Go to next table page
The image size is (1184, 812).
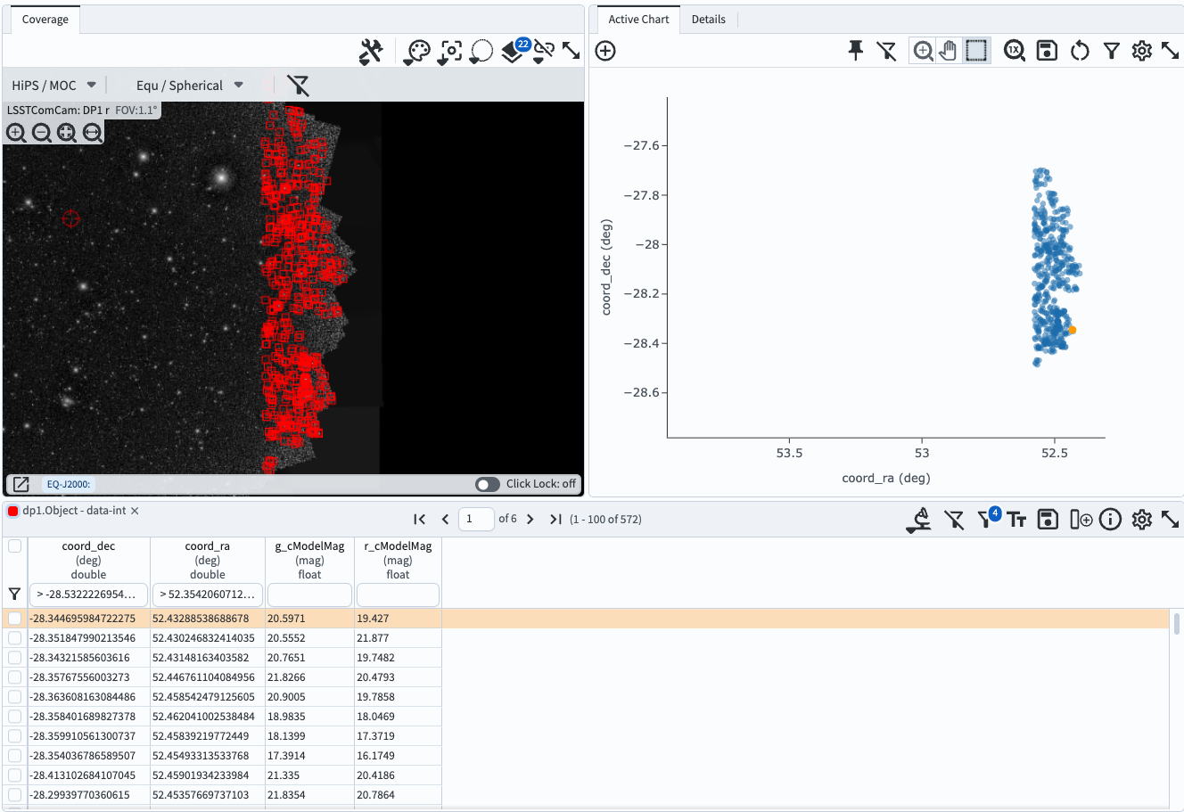pos(530,519)
